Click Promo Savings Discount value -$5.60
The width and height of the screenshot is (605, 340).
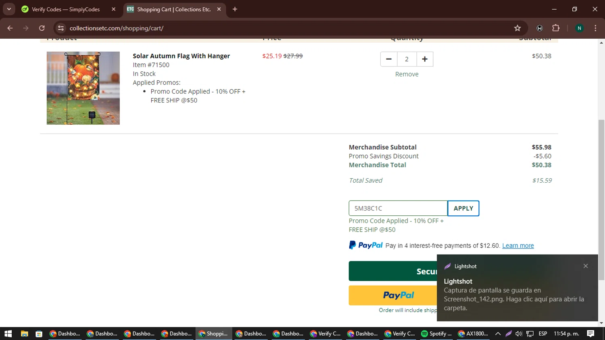542,156
